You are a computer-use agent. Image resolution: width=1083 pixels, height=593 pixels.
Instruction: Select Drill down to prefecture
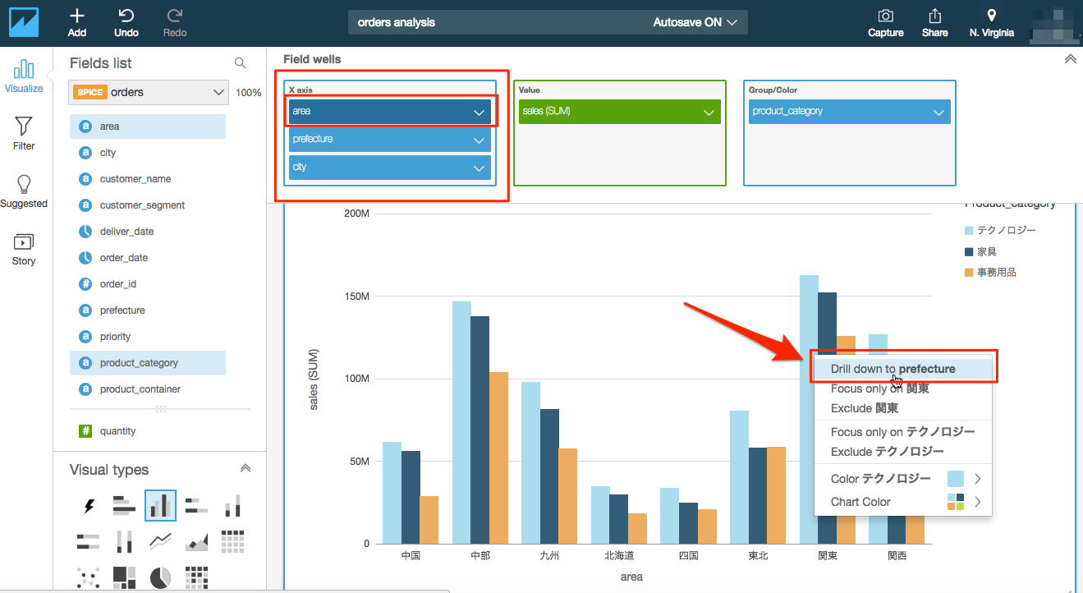(893, 369)
